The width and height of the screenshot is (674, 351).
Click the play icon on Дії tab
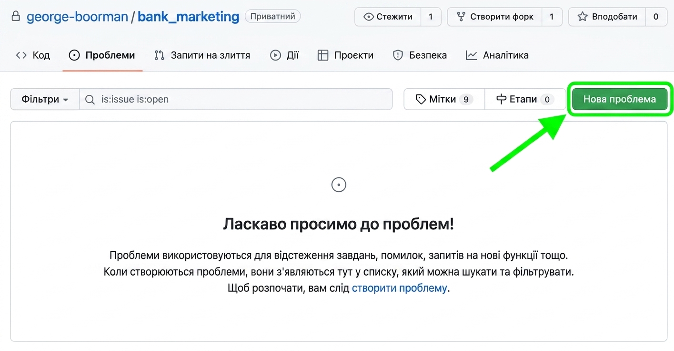point(275,55)
